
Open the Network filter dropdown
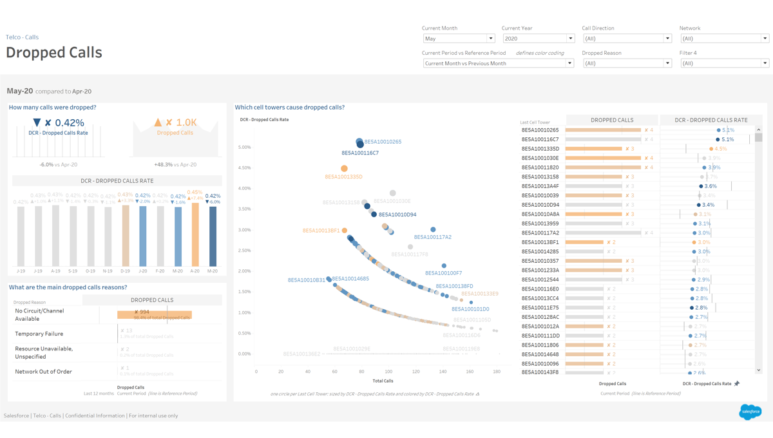coord(724,39)
